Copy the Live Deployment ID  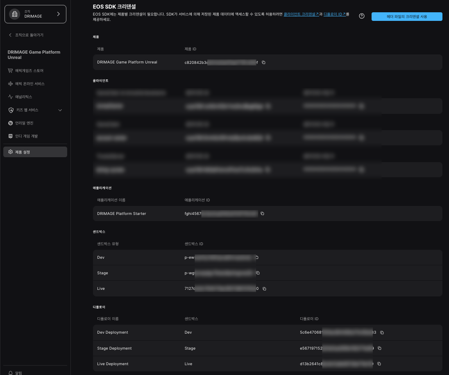(x=379, y=364)
